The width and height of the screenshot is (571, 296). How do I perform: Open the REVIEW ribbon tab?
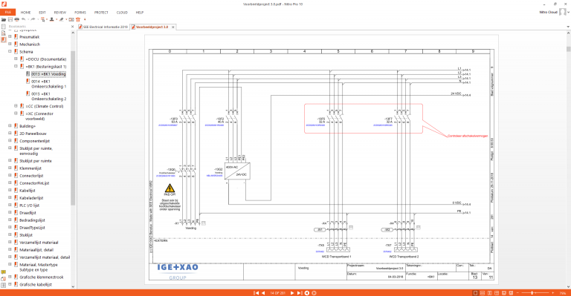60,13
